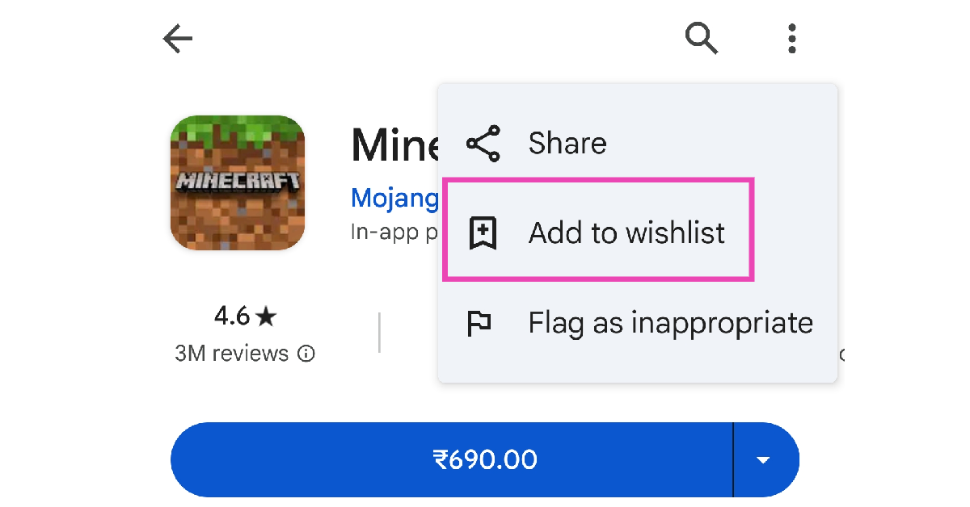
Task: Click the 4.6 rating value
Action: click(x=232, y=316)
